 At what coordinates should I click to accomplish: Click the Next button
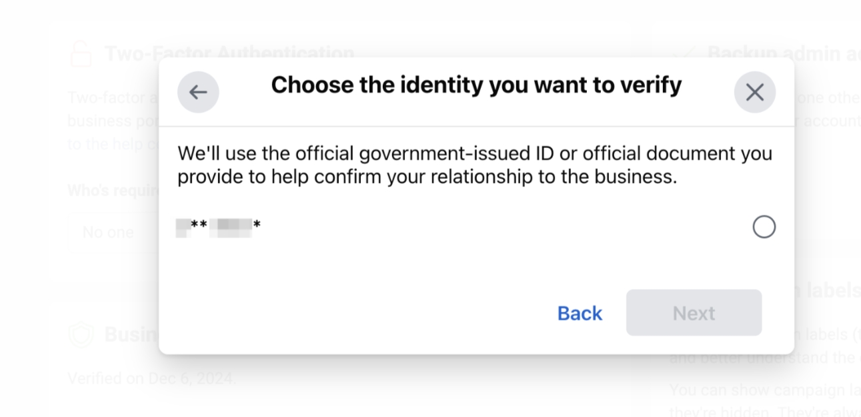pos(694,313)
